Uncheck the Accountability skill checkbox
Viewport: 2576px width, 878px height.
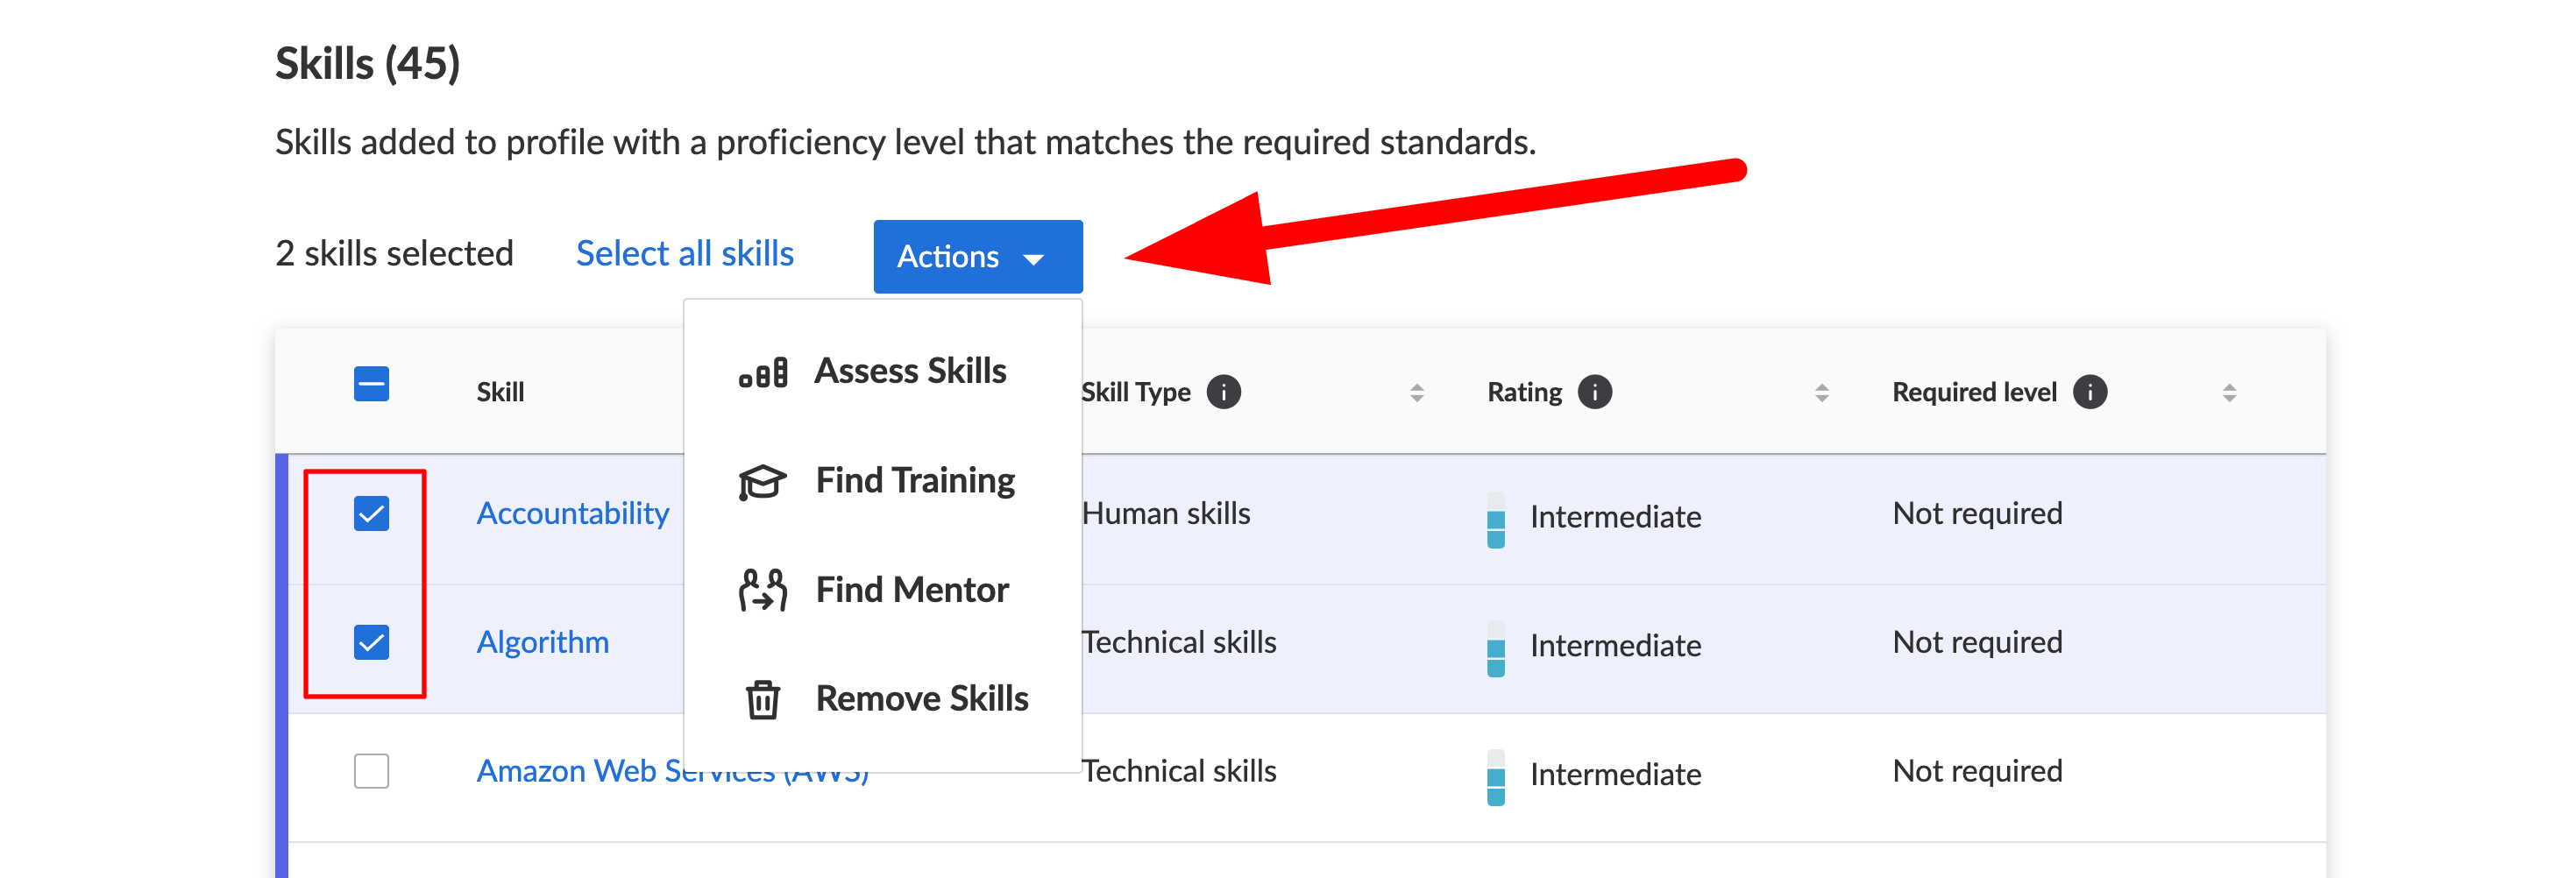pos(371,514)
